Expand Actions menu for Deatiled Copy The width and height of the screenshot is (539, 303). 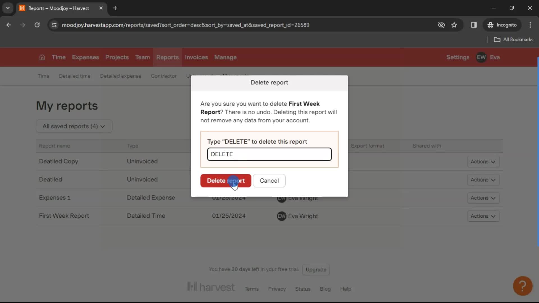coord(483,162)
